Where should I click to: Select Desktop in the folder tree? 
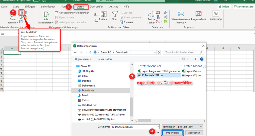click(86, 81)
